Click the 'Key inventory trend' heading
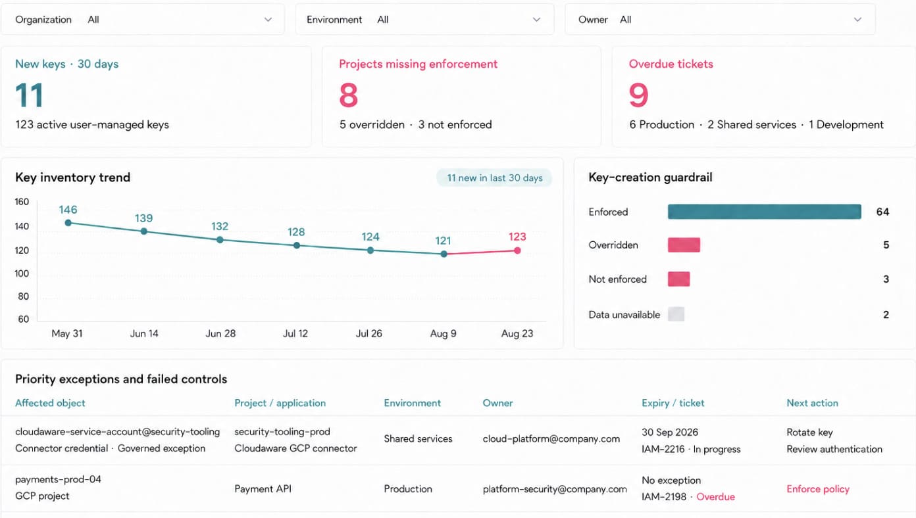 click(72, 177)
